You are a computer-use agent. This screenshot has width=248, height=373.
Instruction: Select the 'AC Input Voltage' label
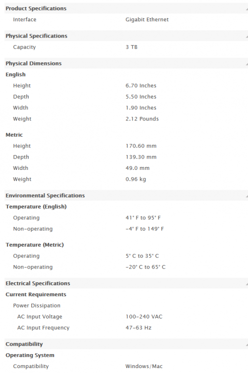coord(40,317)
